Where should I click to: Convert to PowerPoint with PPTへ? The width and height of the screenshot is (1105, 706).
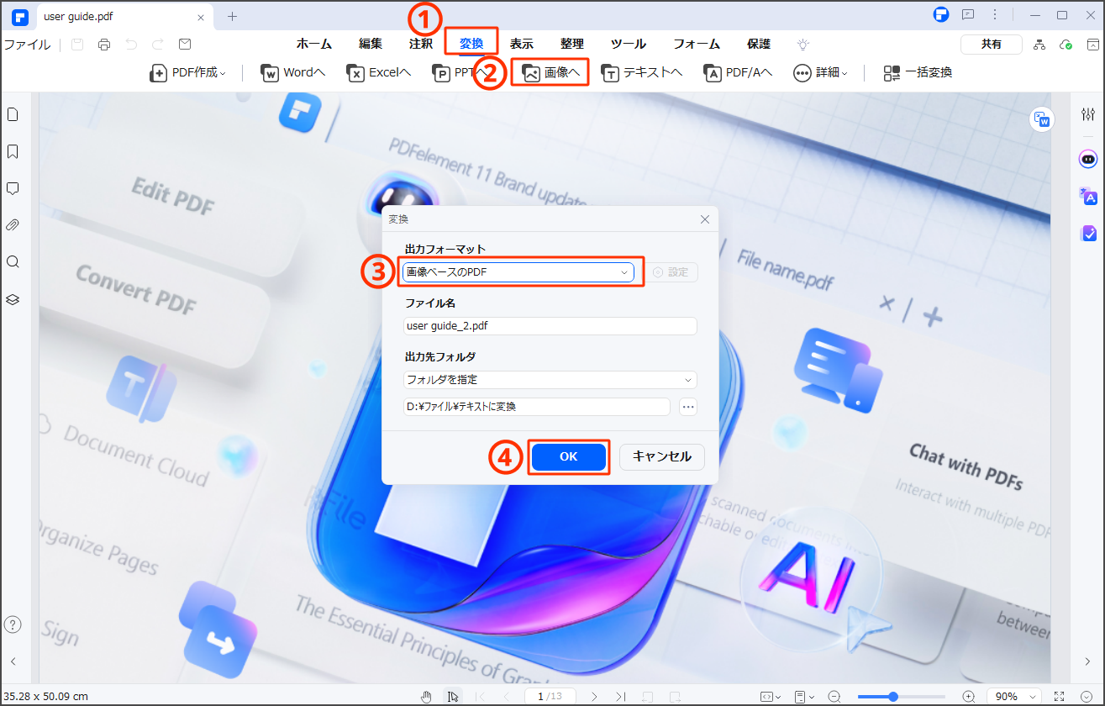[458, 73]
